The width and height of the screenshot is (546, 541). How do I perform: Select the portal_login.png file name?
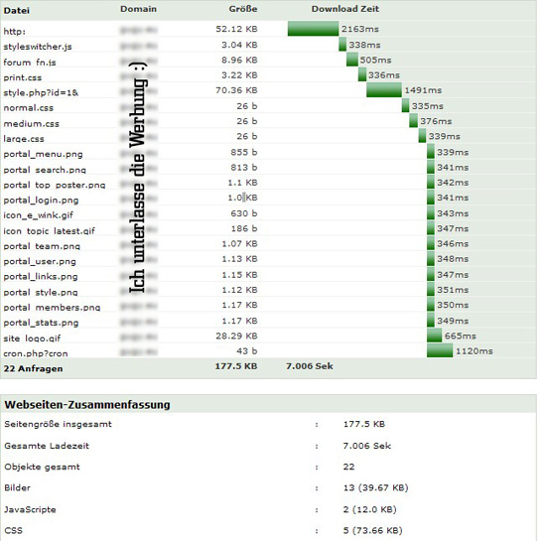click(41, 201)
